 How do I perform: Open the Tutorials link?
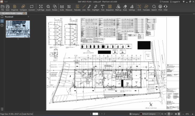tap(164, 2)
